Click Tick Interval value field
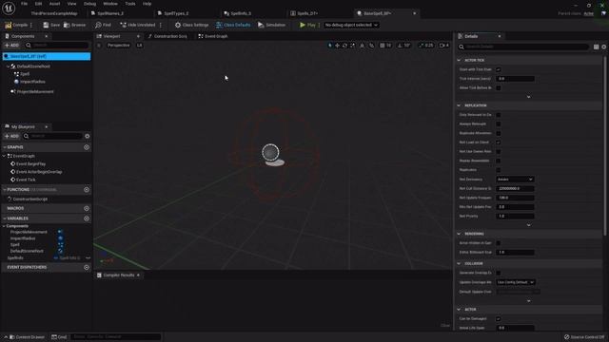Screen dimensions: 609x342 point(516,79)
